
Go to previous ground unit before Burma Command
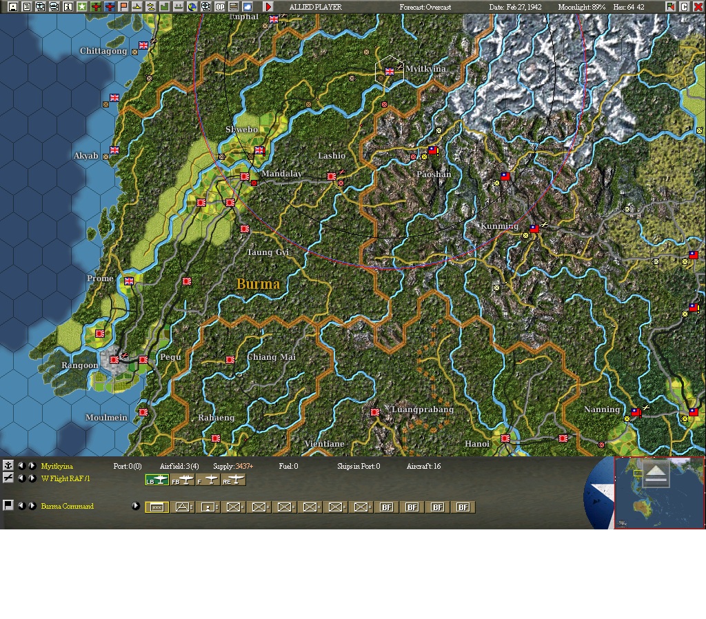point(21,505)
